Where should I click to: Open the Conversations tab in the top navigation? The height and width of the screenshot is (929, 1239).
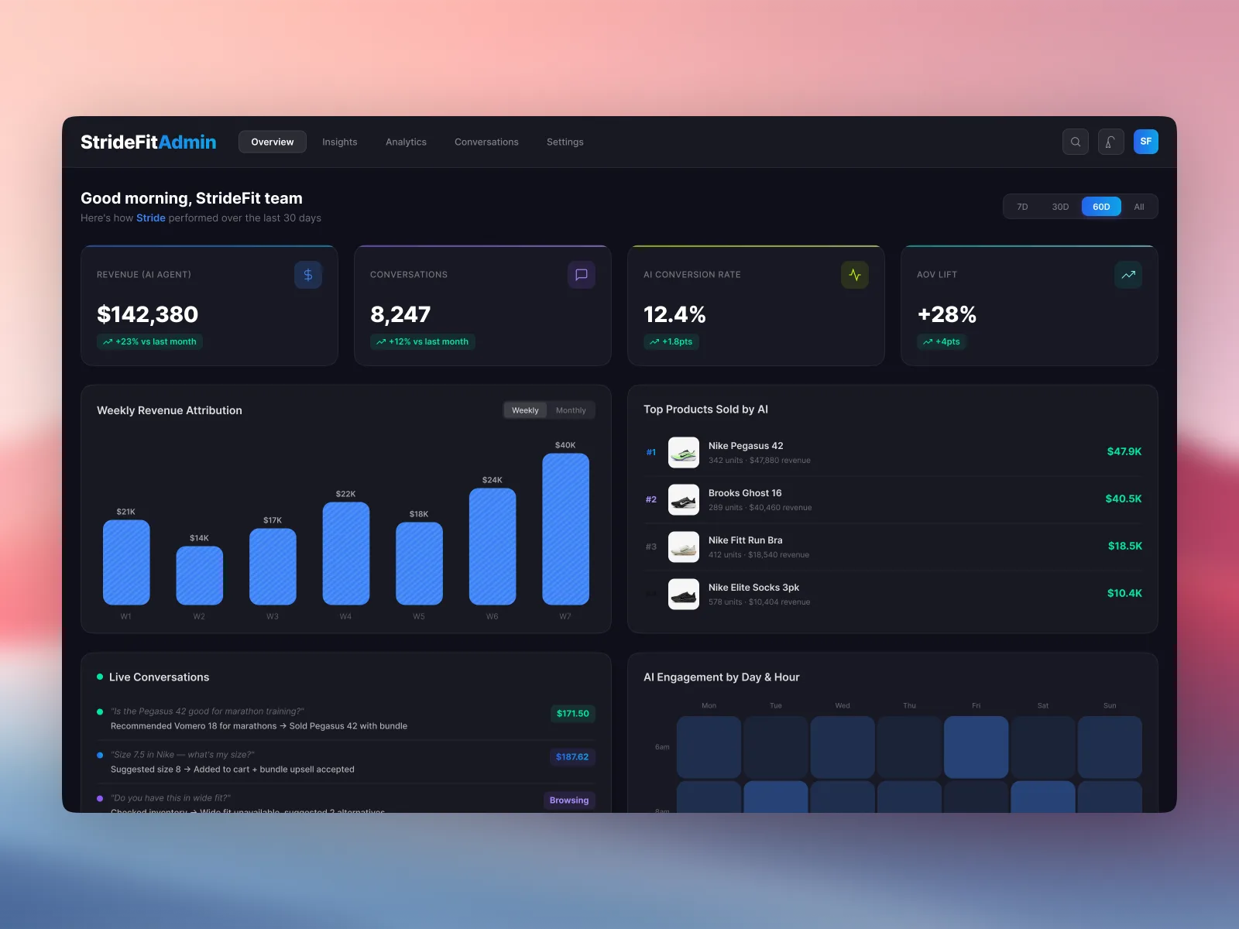tap(486, 142)
